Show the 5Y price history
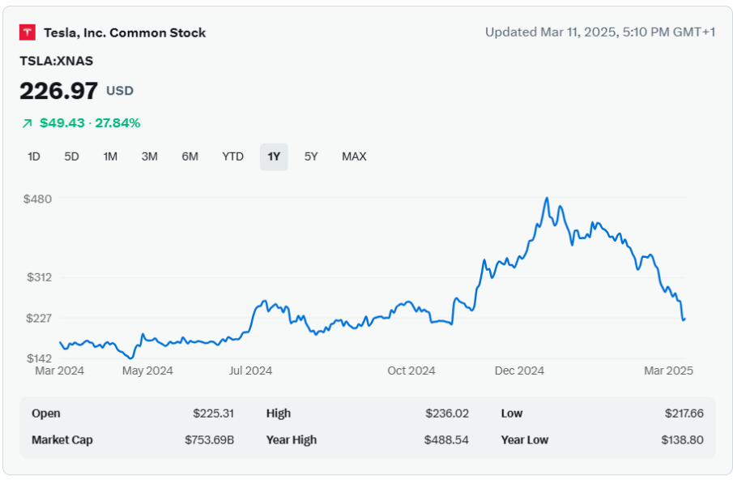733x497 pixels. coord(311,156)
